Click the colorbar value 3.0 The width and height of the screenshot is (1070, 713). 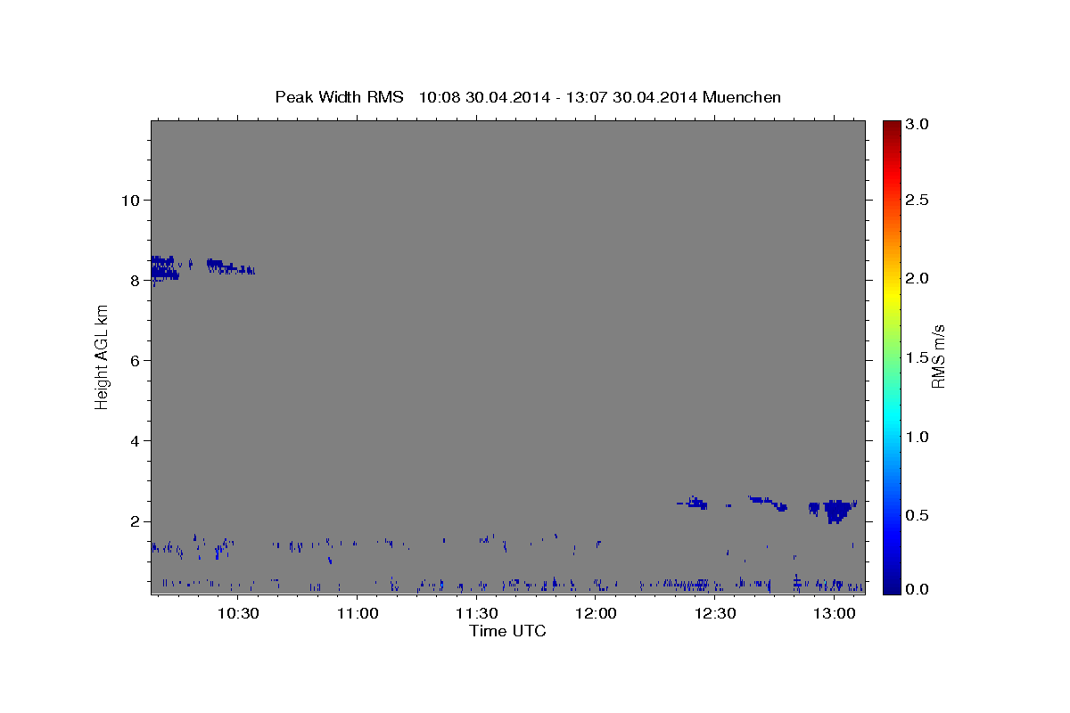click(918, 125)
